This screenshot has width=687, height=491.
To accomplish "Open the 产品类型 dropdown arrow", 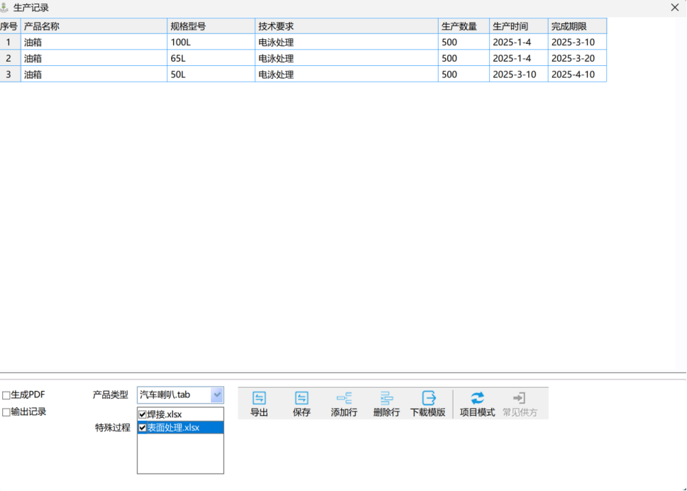I will (216, 395).
